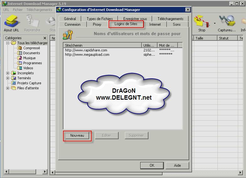Click the Stop toolbar icon in main window
This screenshot has height=178, width=246.
point(201,21)
